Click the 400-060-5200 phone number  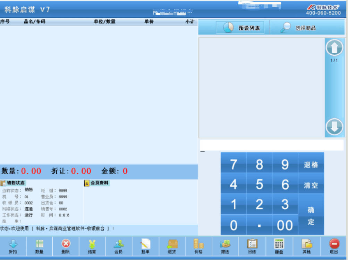pyautogui.click(x=323, y=13)
